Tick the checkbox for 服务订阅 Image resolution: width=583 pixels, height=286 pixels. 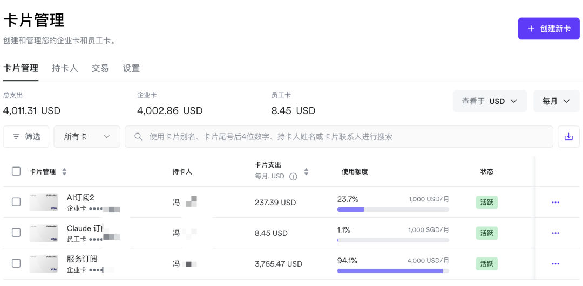[x=16, y=263]
